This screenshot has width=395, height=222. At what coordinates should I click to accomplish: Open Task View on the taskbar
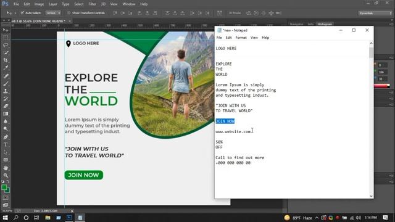[x=36, y=218]
